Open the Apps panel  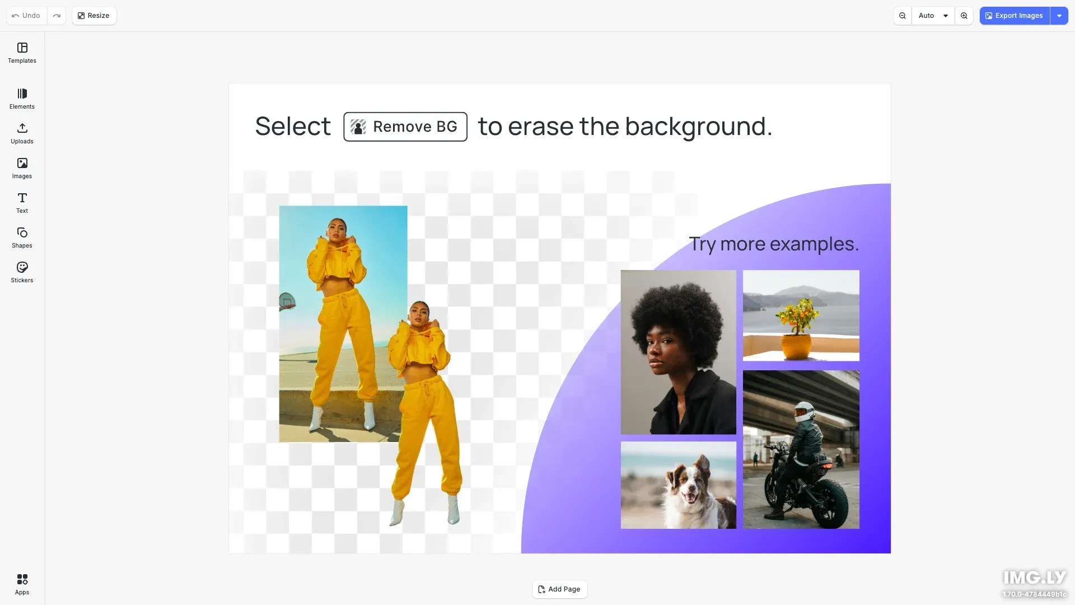pos(22,584)
